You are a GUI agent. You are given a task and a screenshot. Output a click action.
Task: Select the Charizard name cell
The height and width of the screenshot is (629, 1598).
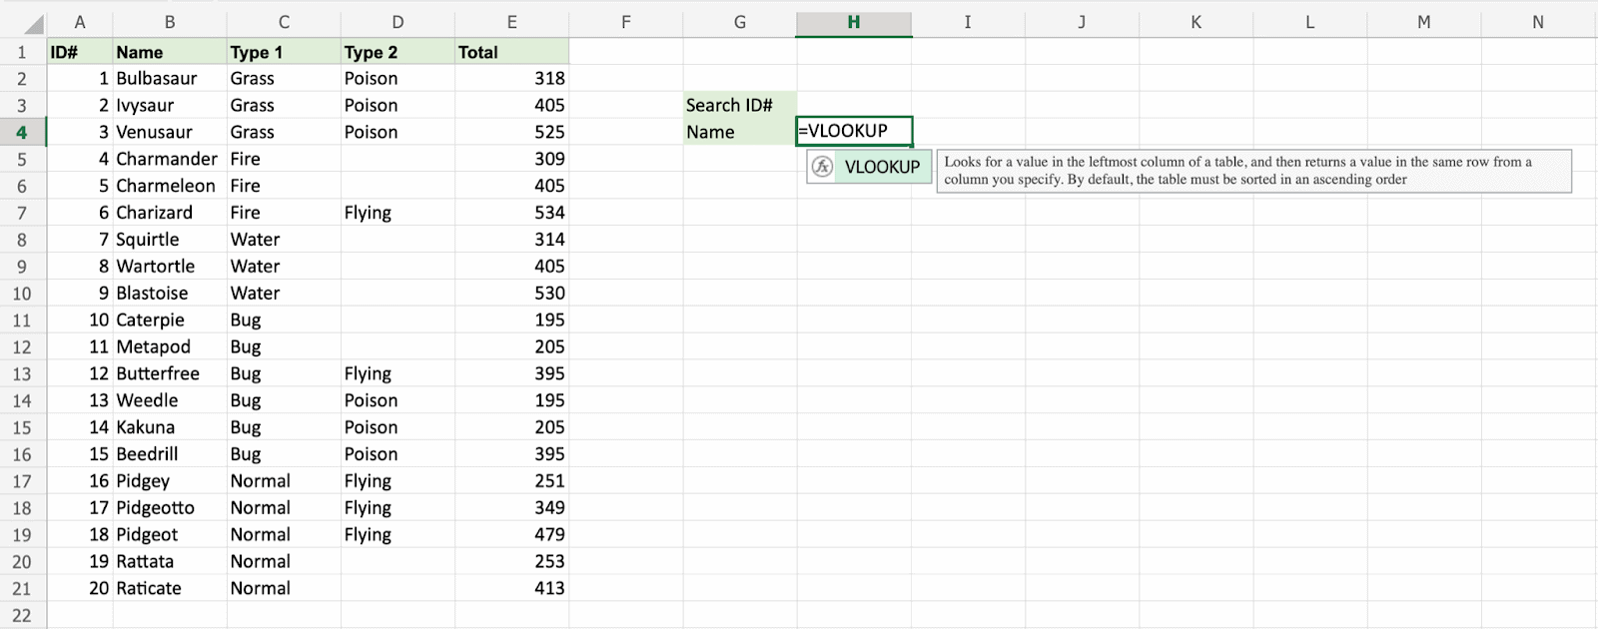click(170, 213)
